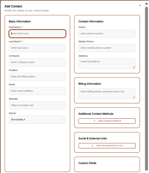Click the Position job title field
The width and height of the screenshot is (149, 173).
click(37, 77)
